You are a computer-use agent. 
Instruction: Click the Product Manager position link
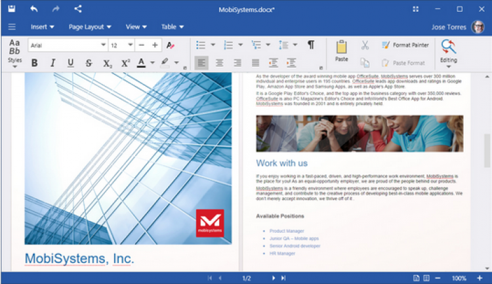point(287,231)
